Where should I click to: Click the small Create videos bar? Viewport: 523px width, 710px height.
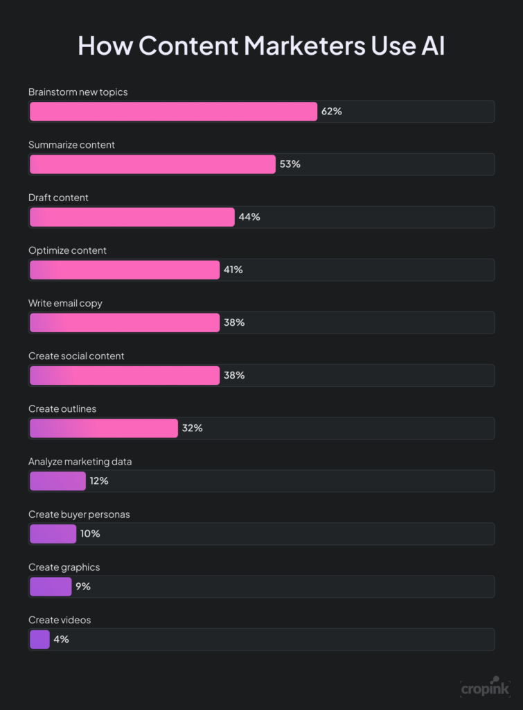tap(39, 639)
